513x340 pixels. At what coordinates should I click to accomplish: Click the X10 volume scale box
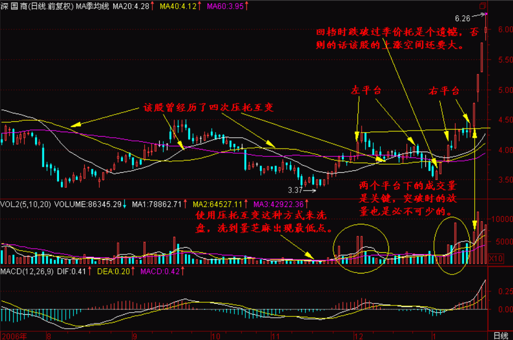click(x=495, y=257)
